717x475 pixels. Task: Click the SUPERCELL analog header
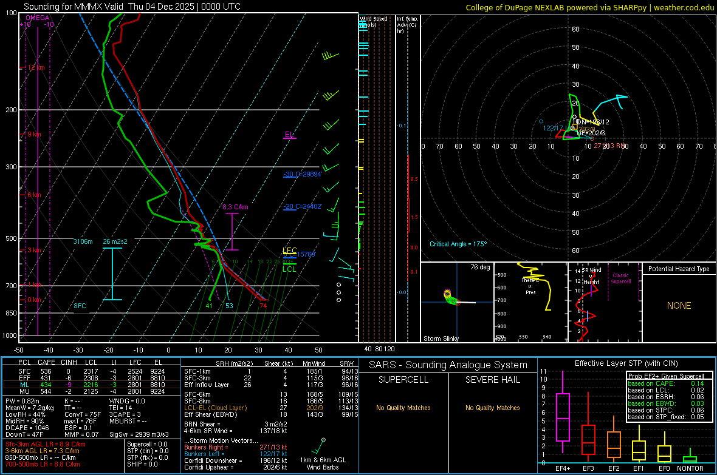[x=403, y=380]
